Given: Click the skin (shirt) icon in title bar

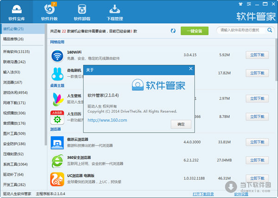Looking at the screenshot, I should tap(240, 4).
